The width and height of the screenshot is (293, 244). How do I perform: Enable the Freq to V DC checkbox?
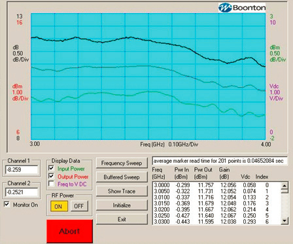tap(51, 184)
